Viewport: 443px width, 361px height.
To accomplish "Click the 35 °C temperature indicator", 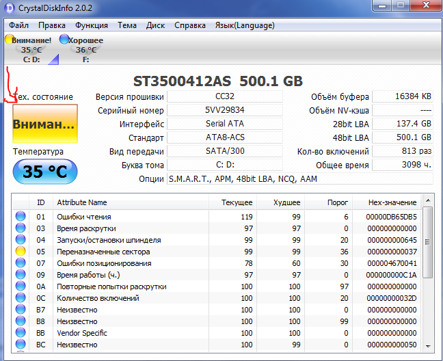I will 45,172.
